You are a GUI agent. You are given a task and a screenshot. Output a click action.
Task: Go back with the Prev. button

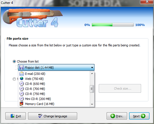[x=117, y=116]
